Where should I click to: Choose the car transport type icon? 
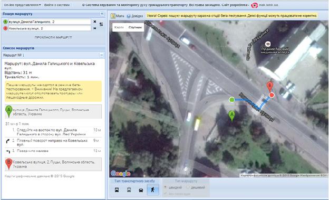(x=141, y=190)
